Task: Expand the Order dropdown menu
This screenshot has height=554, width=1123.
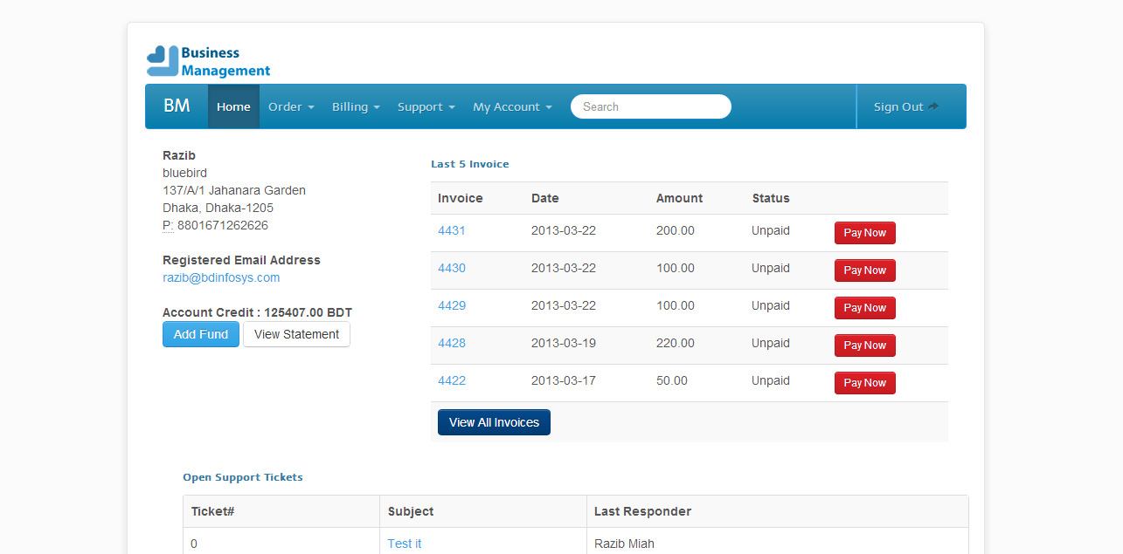Action: point(291,106)
